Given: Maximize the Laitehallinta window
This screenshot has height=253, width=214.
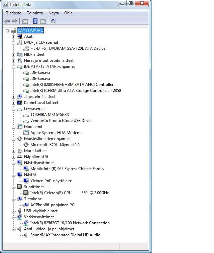Looking at the screenshot, I should 130,3.
